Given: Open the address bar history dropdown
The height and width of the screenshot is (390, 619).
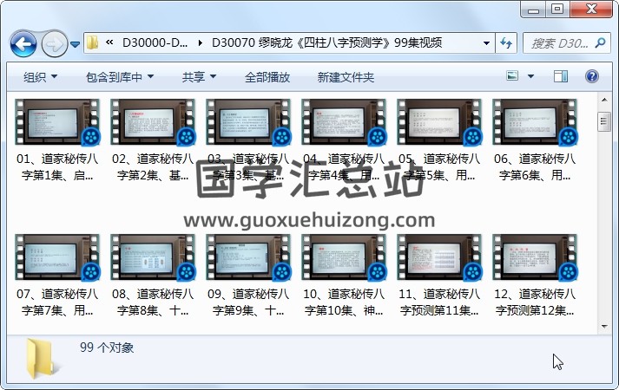Looking at the screenshot, I should [486, 43].
